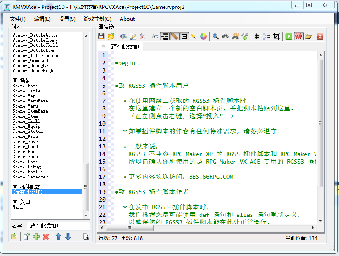The width and height of the screenshot is (339, 256).
Task: Click the letter A with arrow icon
Action: point(155,36)
